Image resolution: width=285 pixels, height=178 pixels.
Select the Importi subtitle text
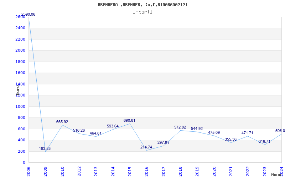[142, 12]
